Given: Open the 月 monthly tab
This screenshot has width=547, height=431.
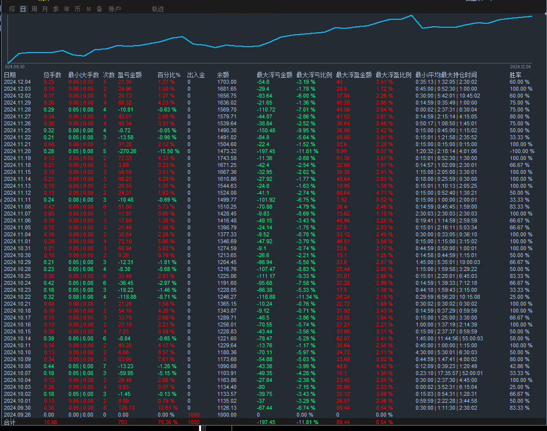Looking at the screenshot, I should click(45, 9).
